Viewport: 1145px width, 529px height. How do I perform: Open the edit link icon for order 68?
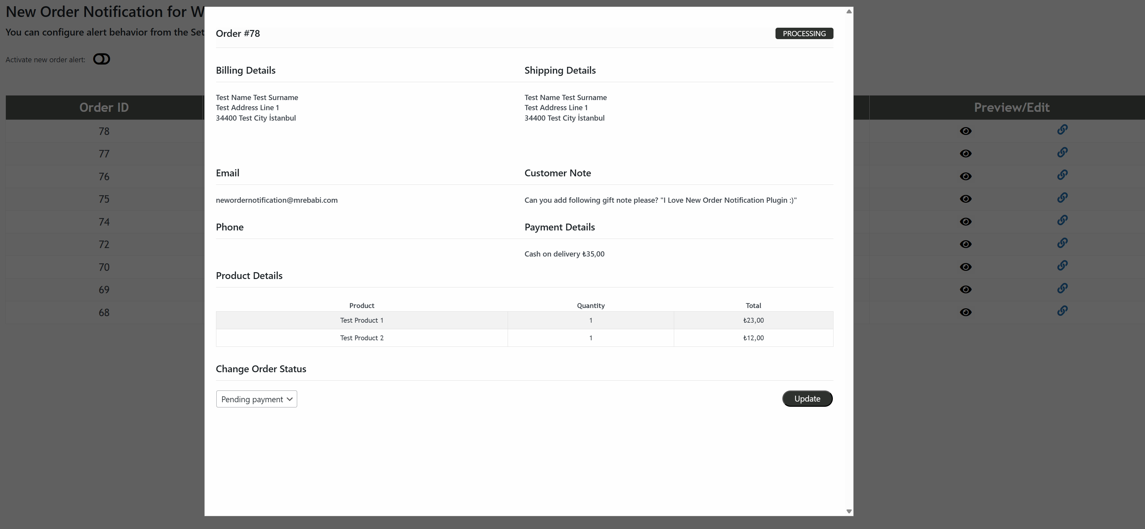pyautogui.click(x=1063, y=311)
